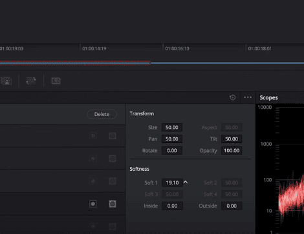Reset the Window palette with reset icon

tap(232, 97)
